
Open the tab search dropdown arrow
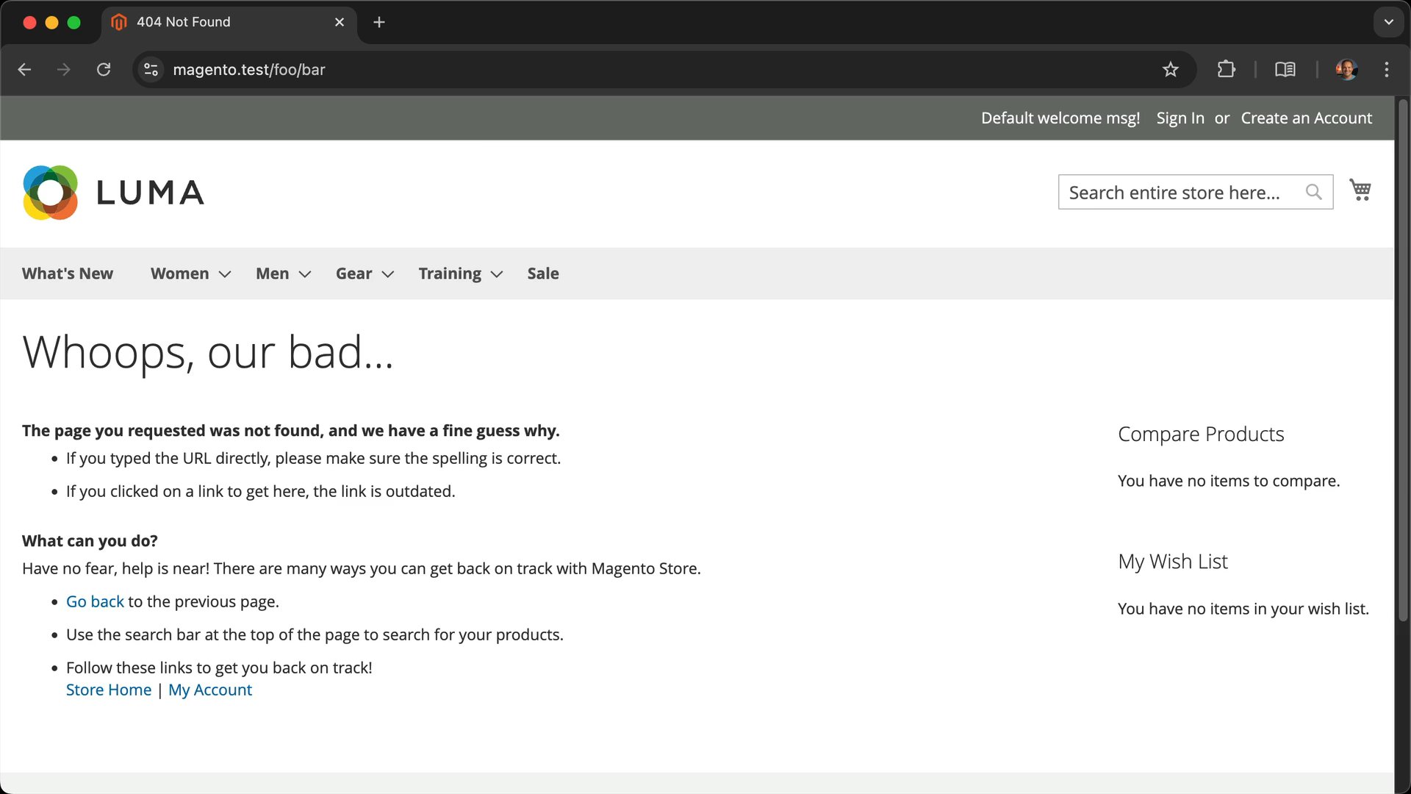point(1388,22)
